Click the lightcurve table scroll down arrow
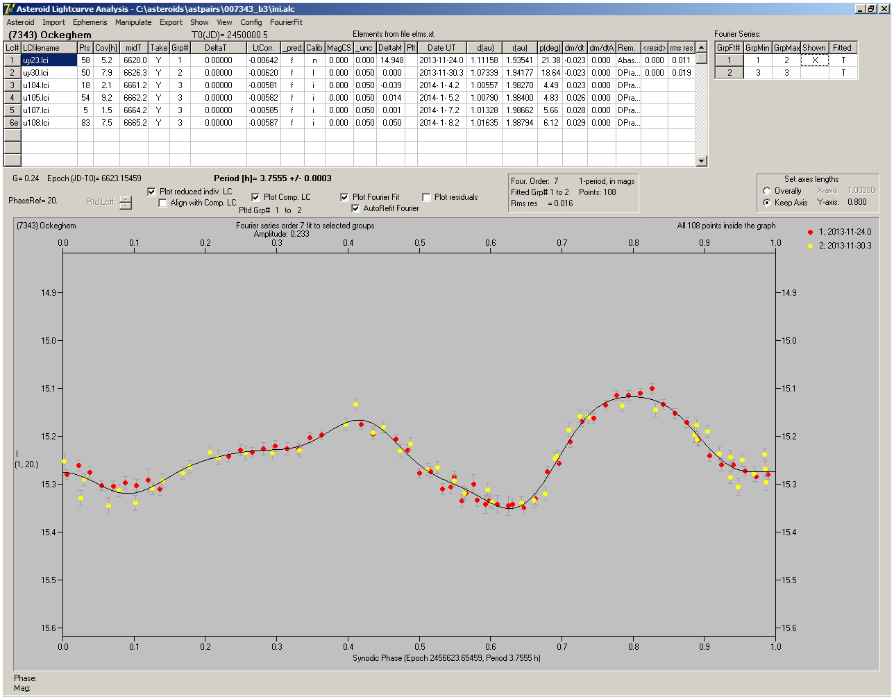 702,161
